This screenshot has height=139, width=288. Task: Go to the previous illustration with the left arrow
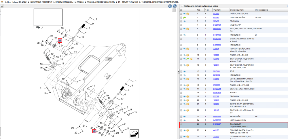pos(170,6)
